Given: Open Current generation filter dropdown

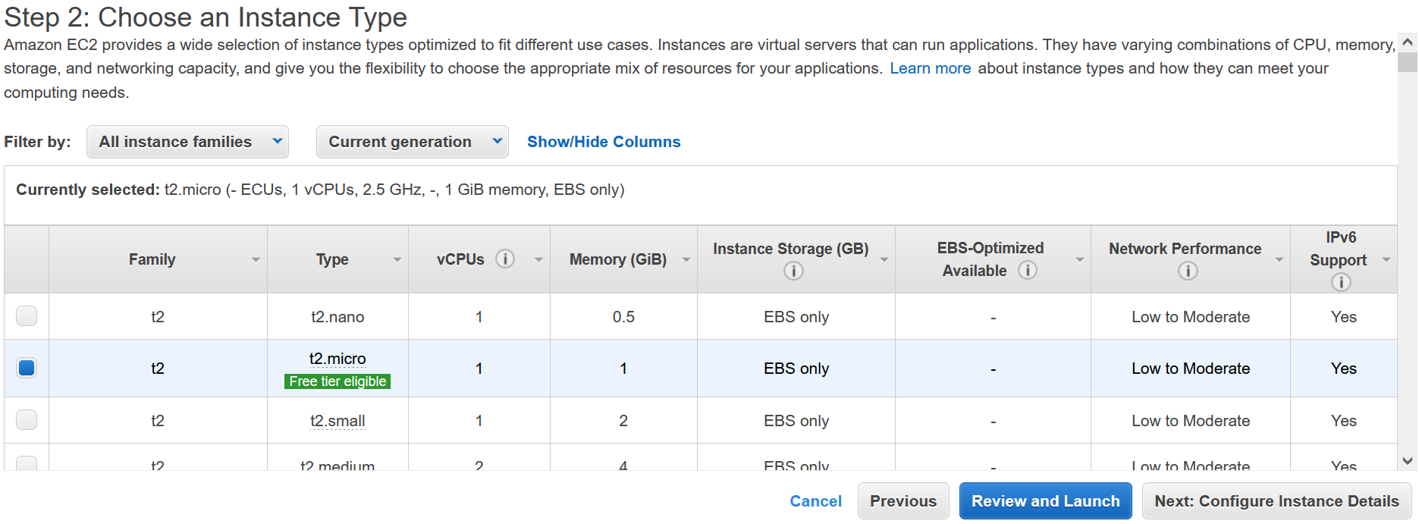Looking at the screenshot, I should pyautogui.click(x=412, y=142).
